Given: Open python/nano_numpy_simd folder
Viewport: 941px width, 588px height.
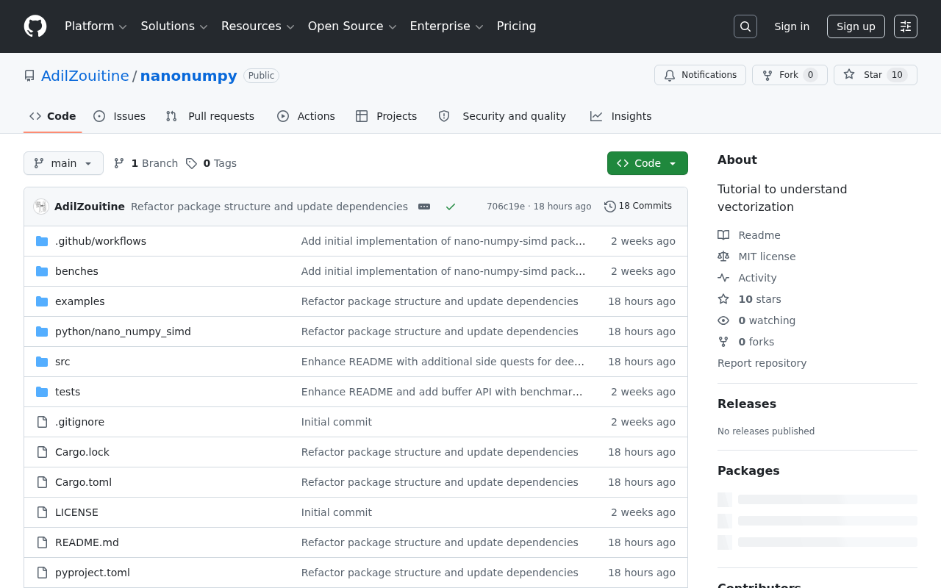Looking at the screenshot, I should point(123,331).
